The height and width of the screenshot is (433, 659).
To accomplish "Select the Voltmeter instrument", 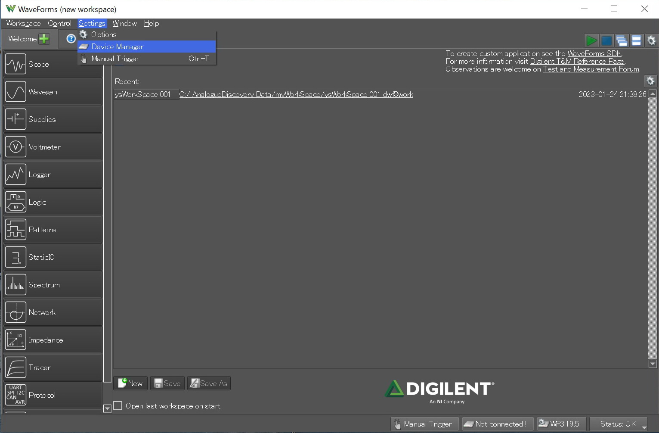I will 53,147.
